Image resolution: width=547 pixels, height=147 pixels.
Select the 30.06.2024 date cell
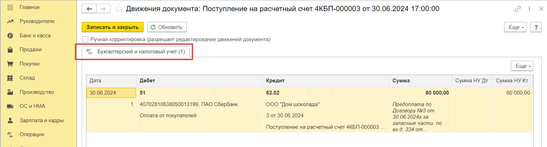click(111, 93)
